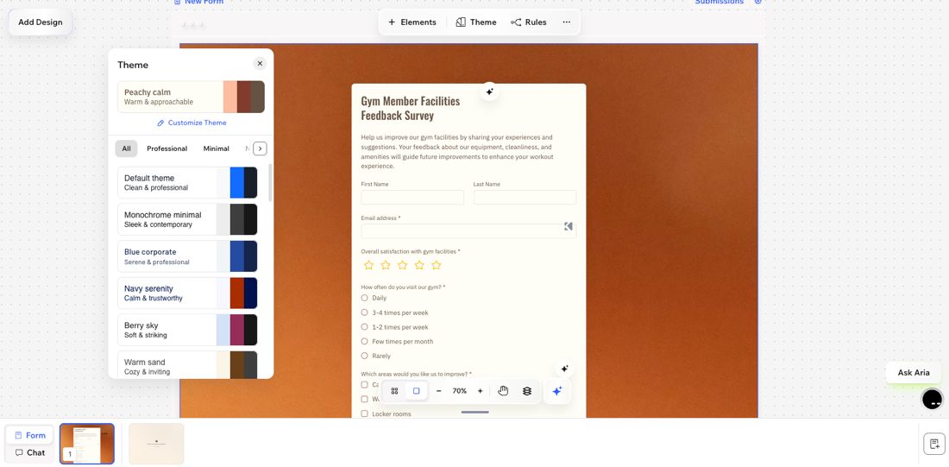
Task: Select page 1 thumbnail
Action: tap(87, 444)
